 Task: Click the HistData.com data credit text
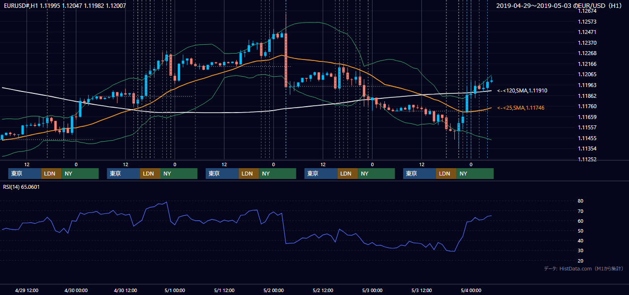coord(584,268)
